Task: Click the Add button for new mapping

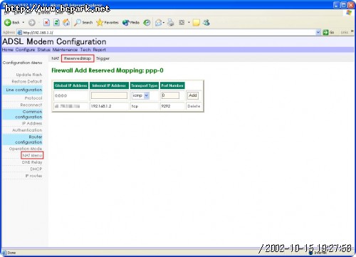Action: point(193,95)
